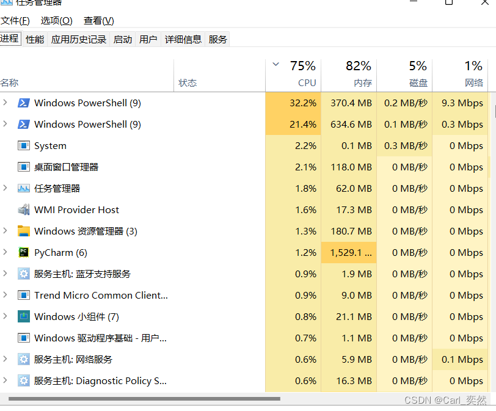Screen dimensions: 496x411
Task: Click the 118.0 MB memory cell
Action: pos(349,167)
